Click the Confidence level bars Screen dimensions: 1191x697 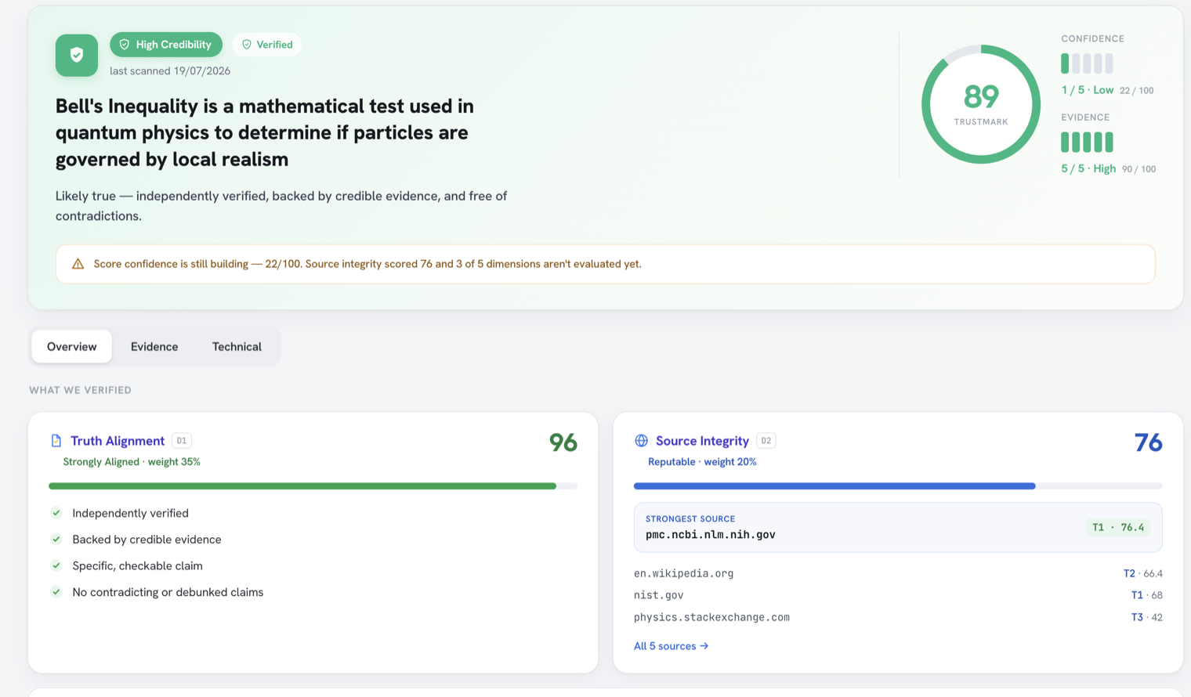(x=1087, y=63)
